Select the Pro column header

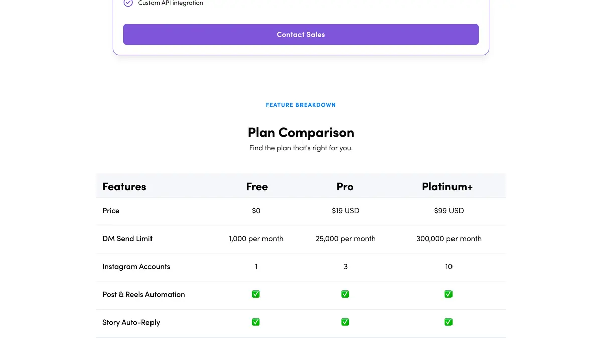[345, 187]
